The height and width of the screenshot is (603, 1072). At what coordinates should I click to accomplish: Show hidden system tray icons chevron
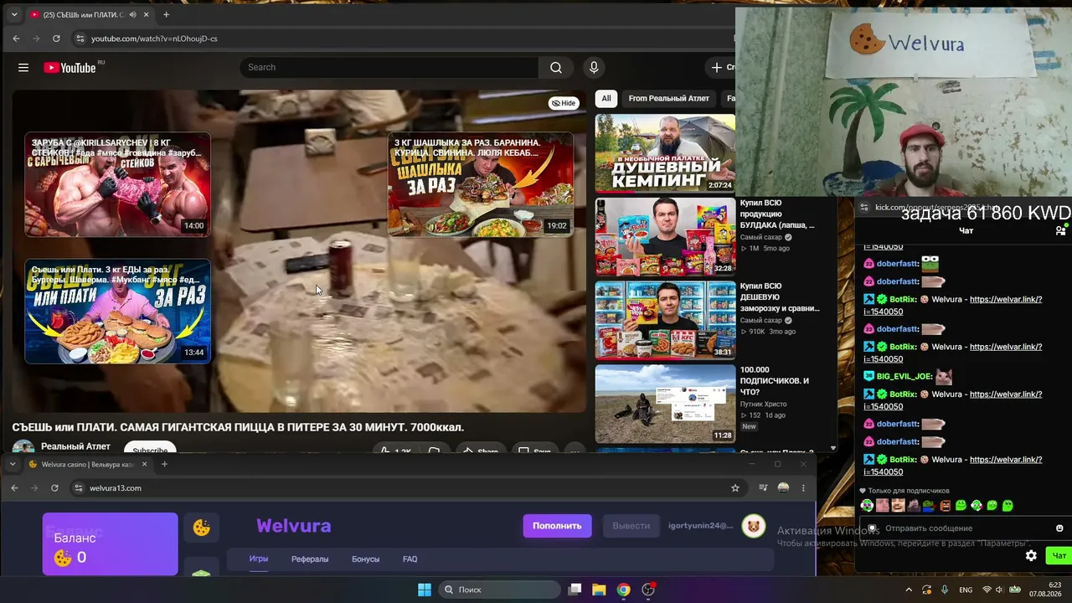pos(909,590)
